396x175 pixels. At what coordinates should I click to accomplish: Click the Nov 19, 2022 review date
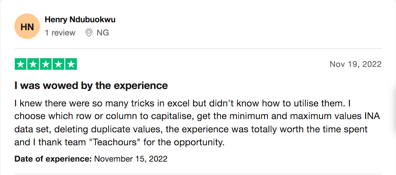coord(355,64)
